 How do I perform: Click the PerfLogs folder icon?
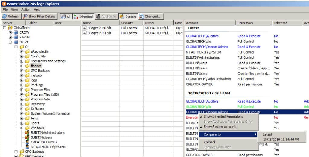pos(27,85)
